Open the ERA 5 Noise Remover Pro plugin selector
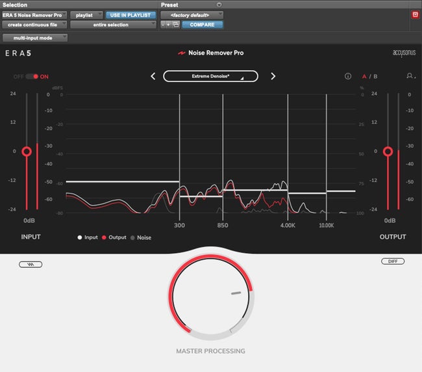Screen dimensions: 422x372 pos(34,15)
